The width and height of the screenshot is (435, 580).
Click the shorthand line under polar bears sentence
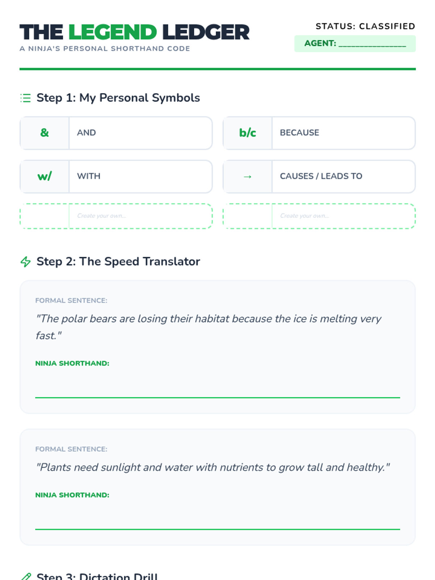[217, 388]
